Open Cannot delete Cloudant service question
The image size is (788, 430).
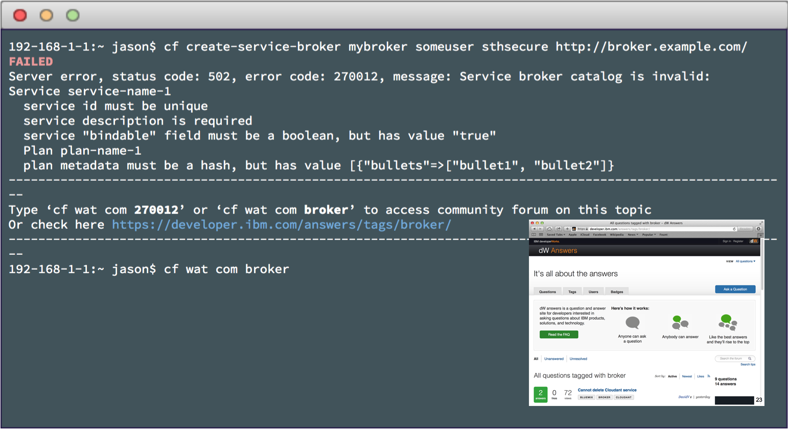tap(607, 390)
